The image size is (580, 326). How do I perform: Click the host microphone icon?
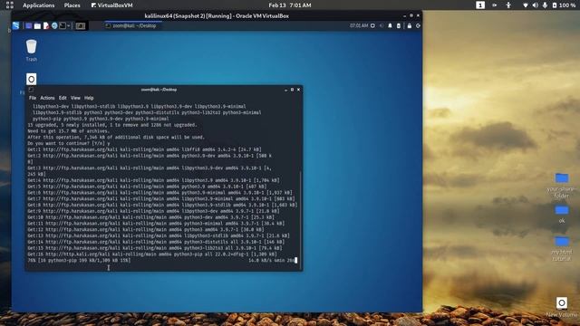545,5
